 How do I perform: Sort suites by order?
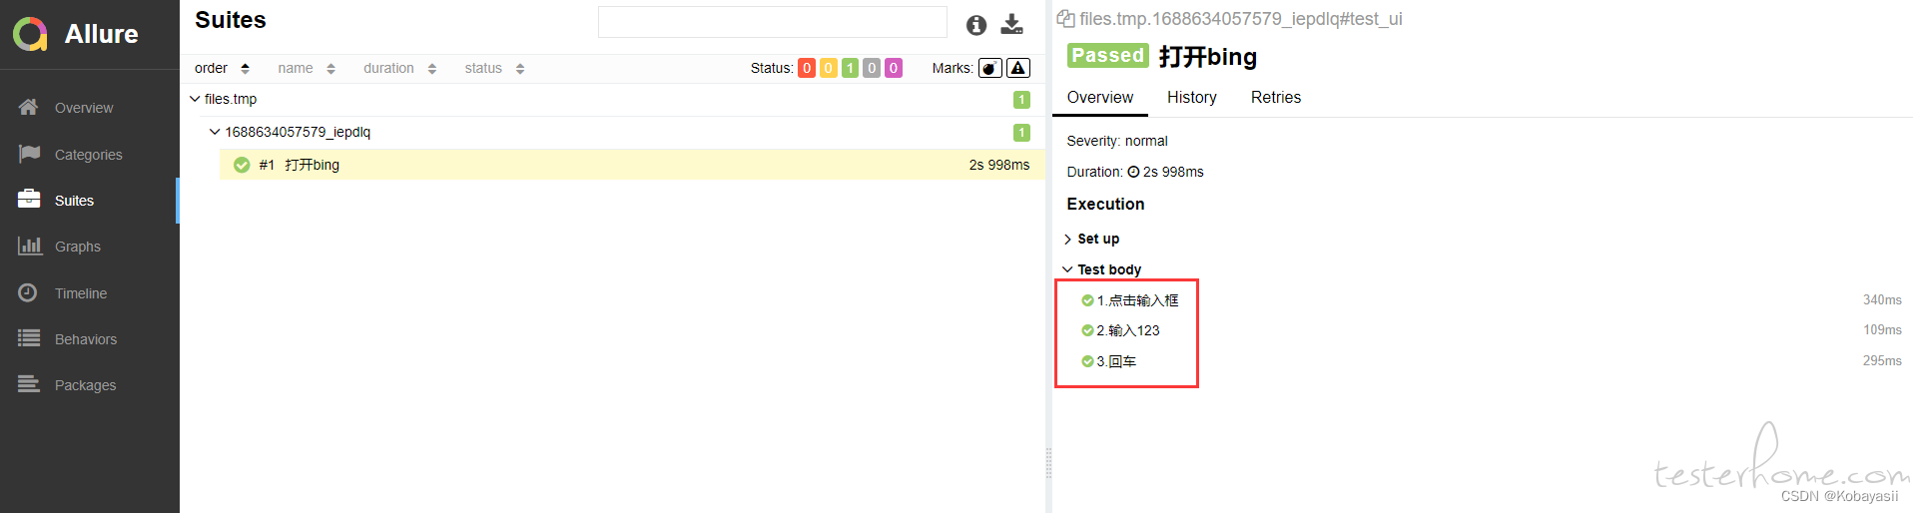[x=222, y=68]
